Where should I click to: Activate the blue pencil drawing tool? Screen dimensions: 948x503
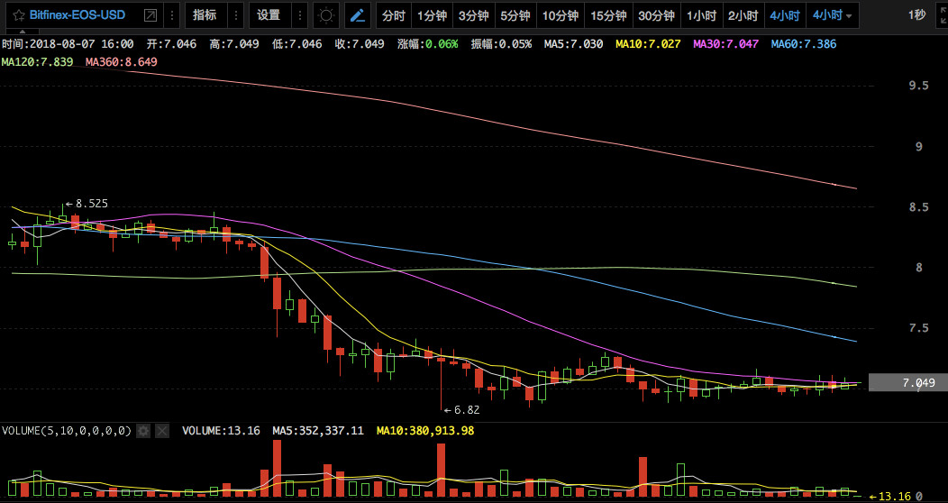click(x=358, y=15)
